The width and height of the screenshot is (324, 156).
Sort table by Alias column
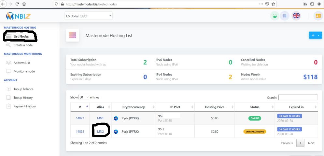100,107
